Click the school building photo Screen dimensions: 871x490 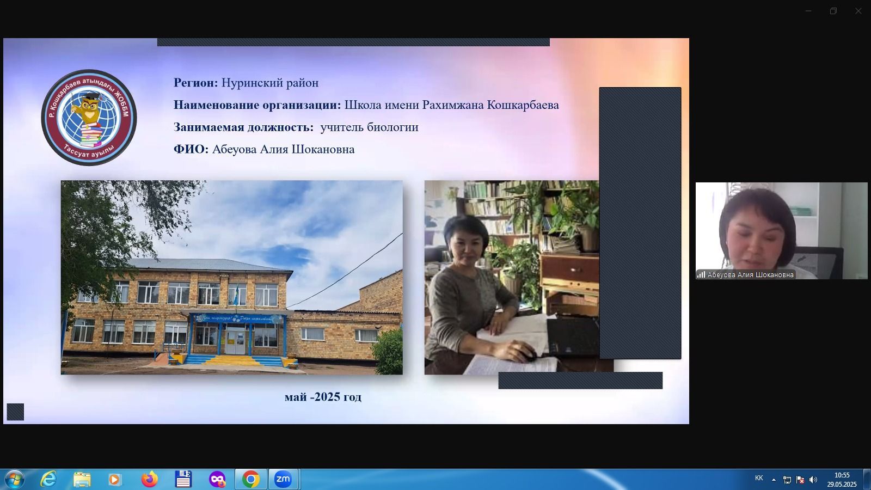[231, 278]
